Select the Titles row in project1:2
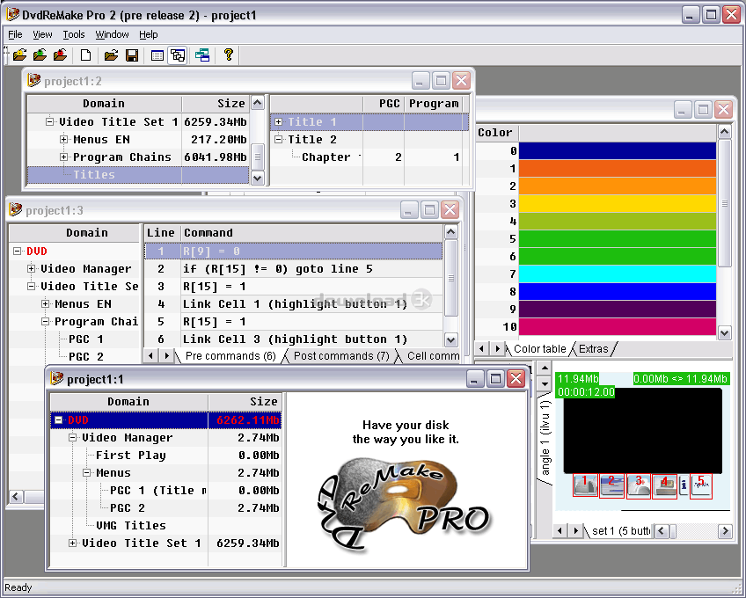 pyautogui.click(x=138, y=175)
